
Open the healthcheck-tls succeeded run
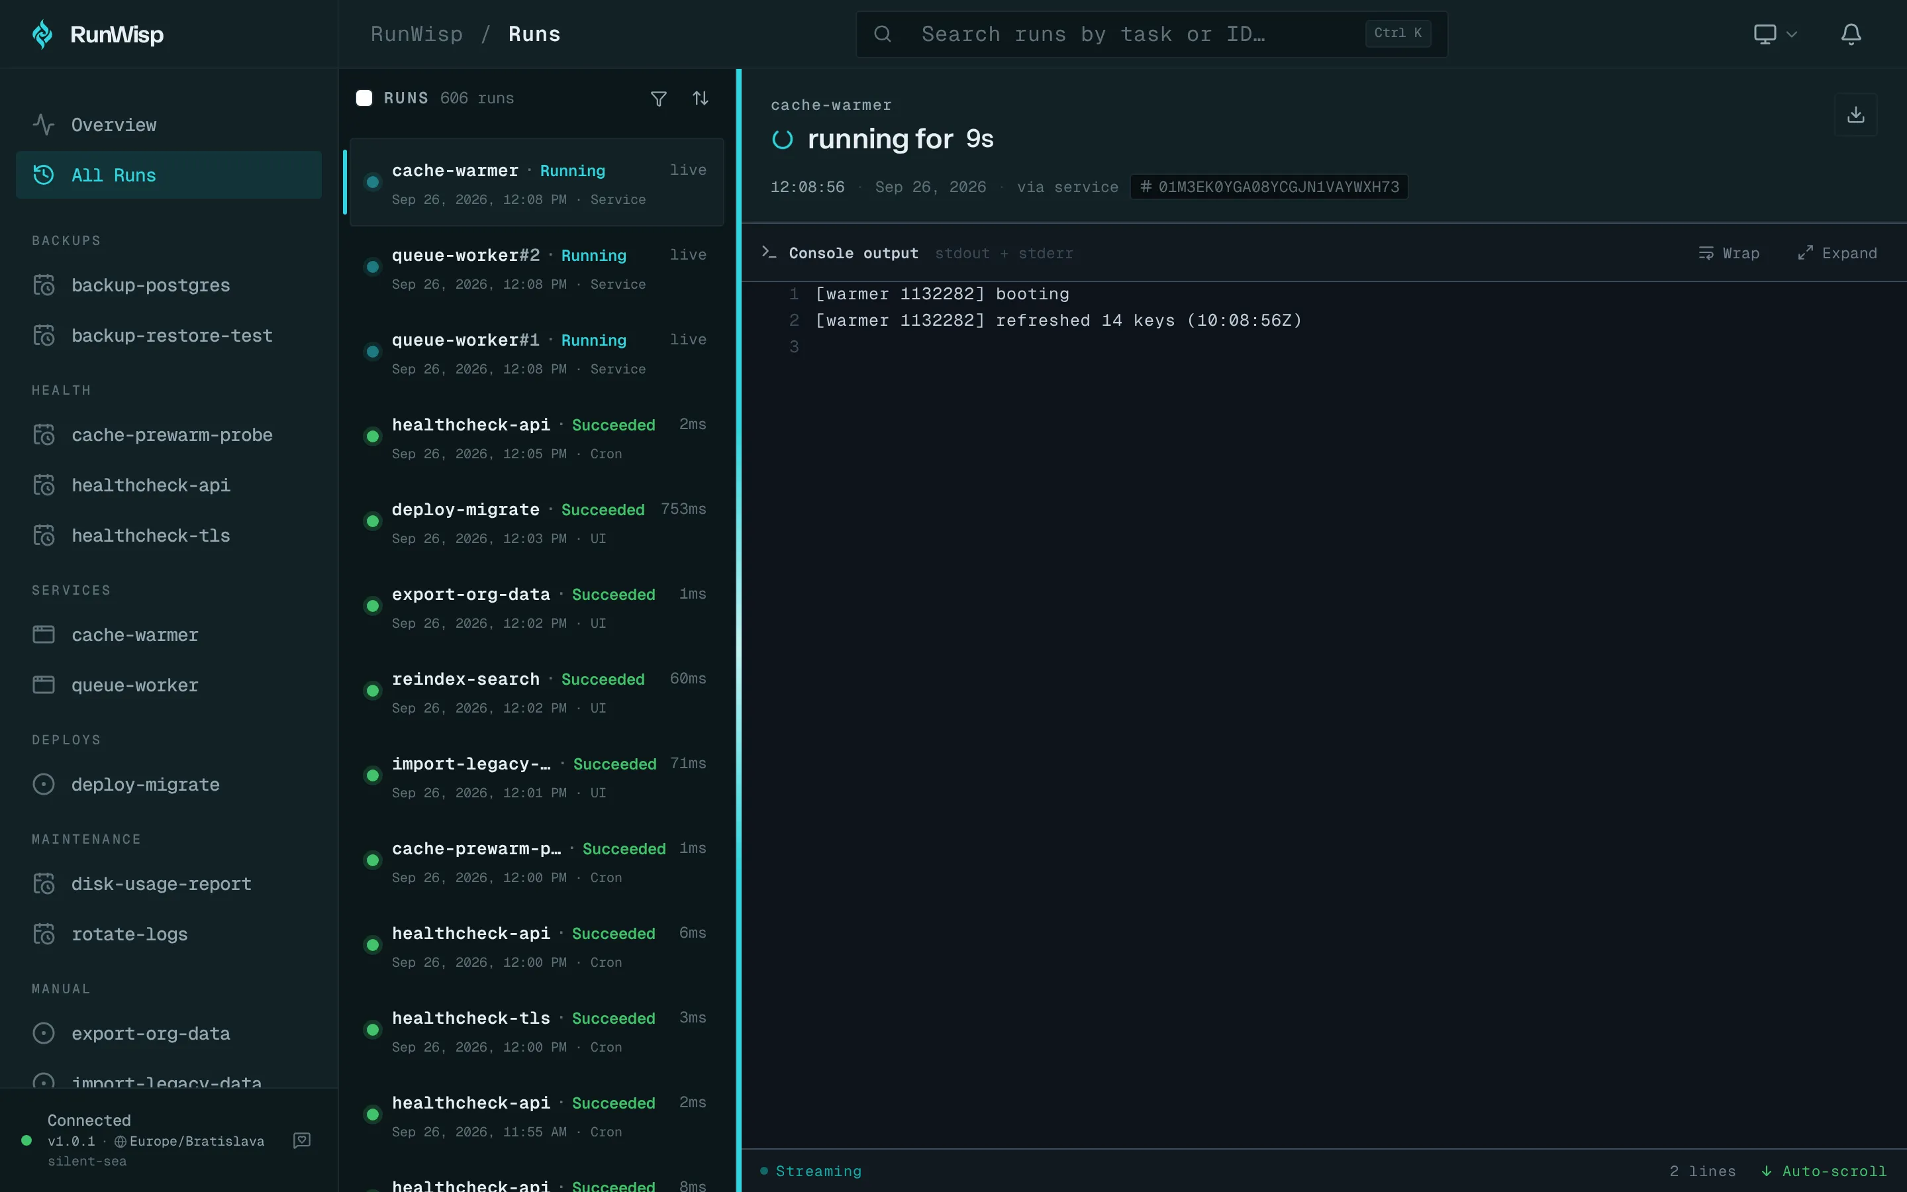coord(536,1030)
